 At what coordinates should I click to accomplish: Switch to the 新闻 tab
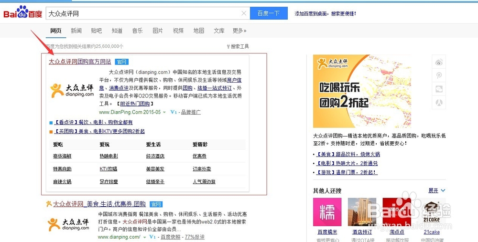tap(76, 31)
